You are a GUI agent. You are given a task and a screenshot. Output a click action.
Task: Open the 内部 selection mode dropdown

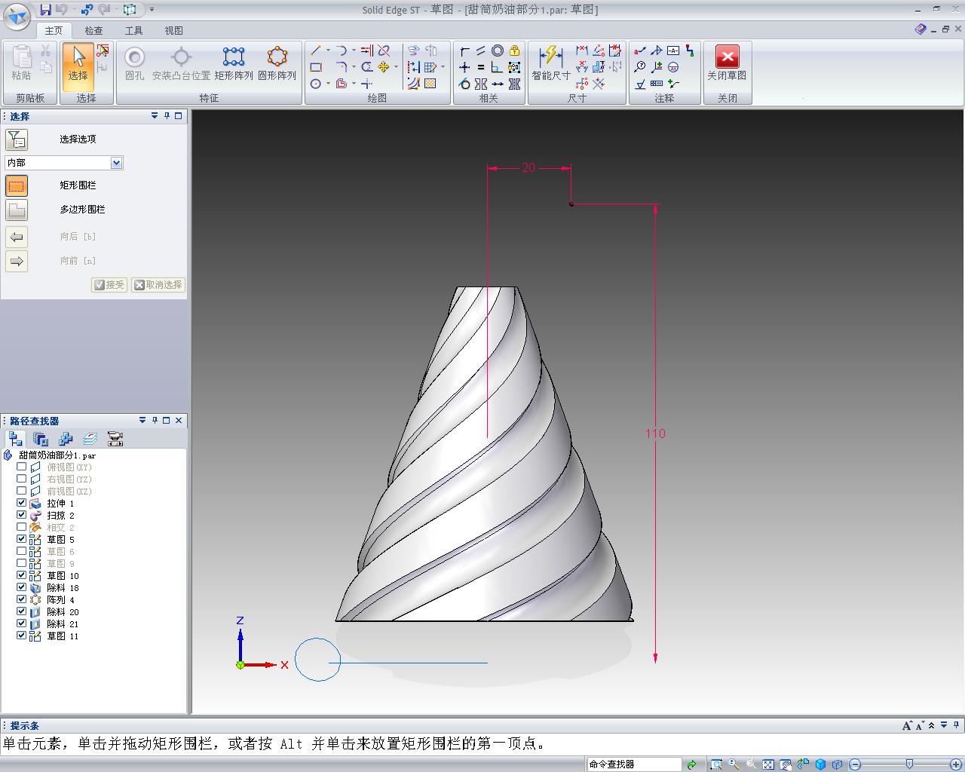[116, 163]
